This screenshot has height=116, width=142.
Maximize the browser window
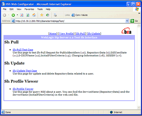[x=133, y=4]
